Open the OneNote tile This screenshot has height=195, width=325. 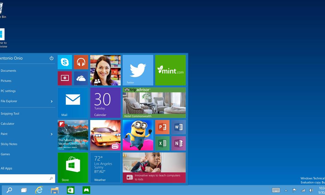click(x=178, y=143)
